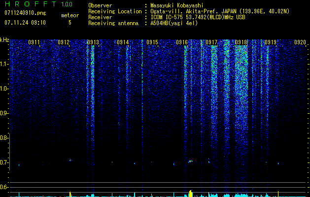Click the 1.1 kHz axis label
310x197 pixels.
[4, 64]
